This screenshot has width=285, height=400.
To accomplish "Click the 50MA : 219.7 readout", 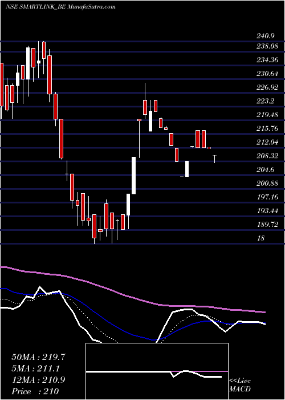I will point(39,357).
